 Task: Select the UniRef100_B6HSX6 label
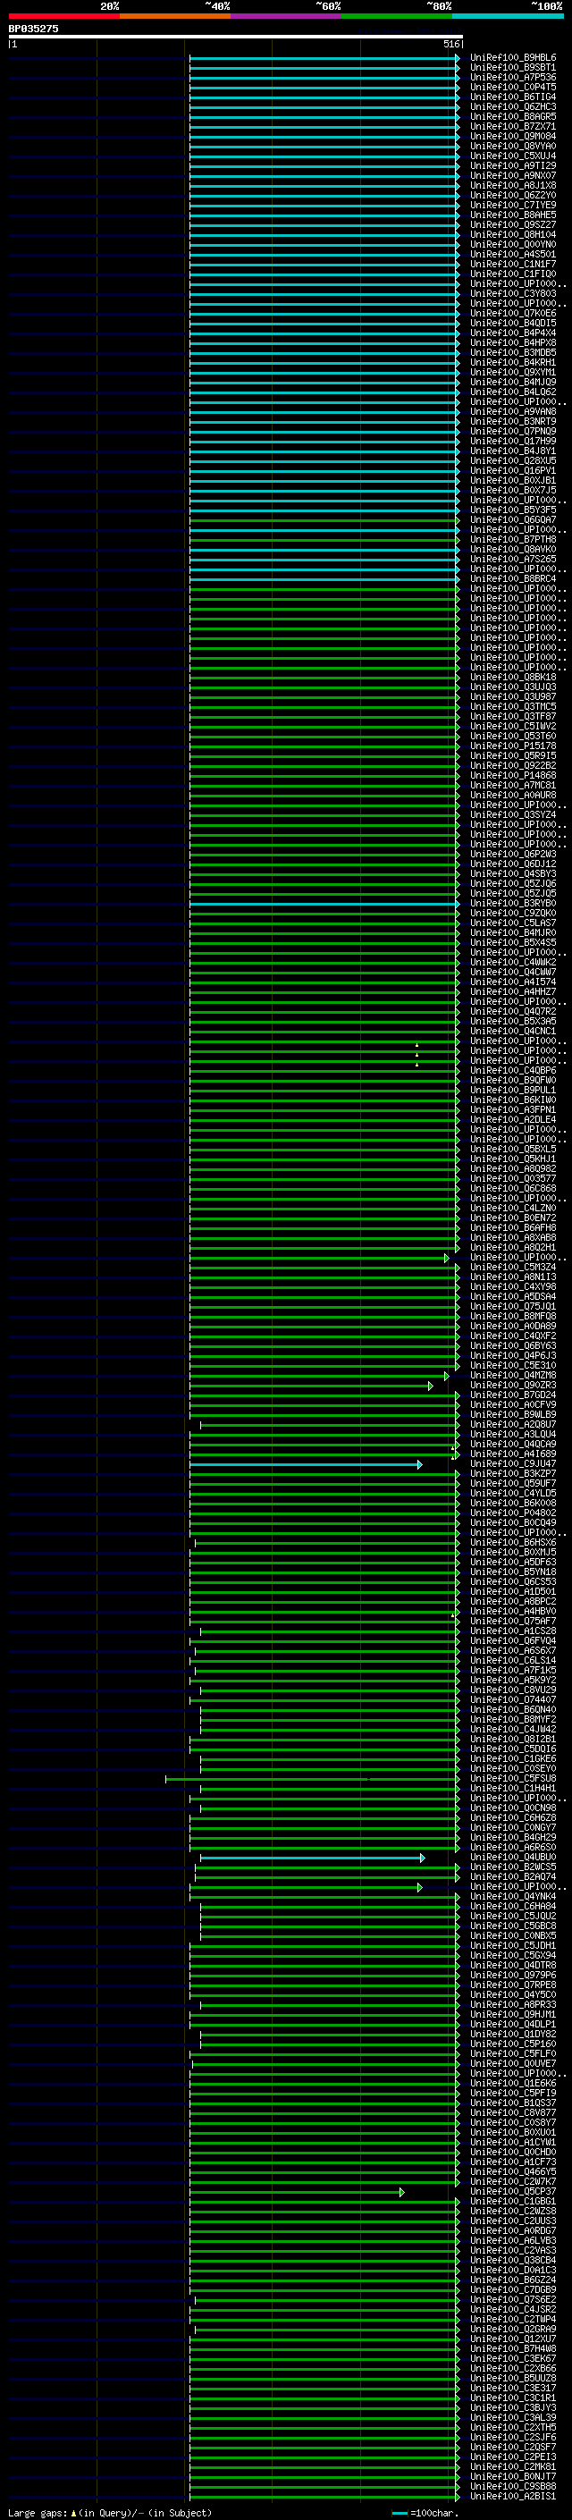(513, 1543)
